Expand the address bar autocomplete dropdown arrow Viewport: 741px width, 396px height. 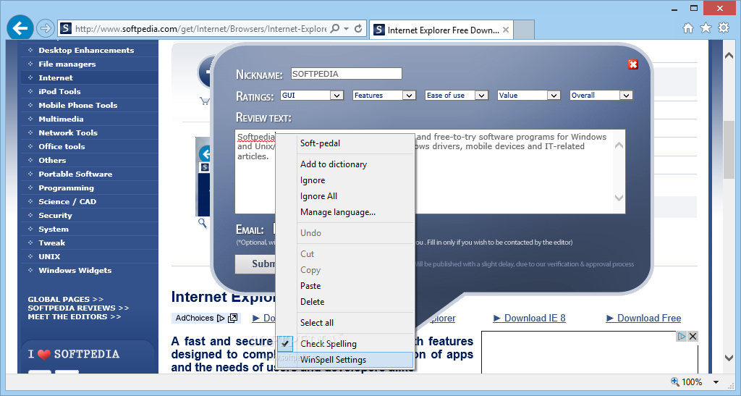pyautogui.click(x=347, y=28)
